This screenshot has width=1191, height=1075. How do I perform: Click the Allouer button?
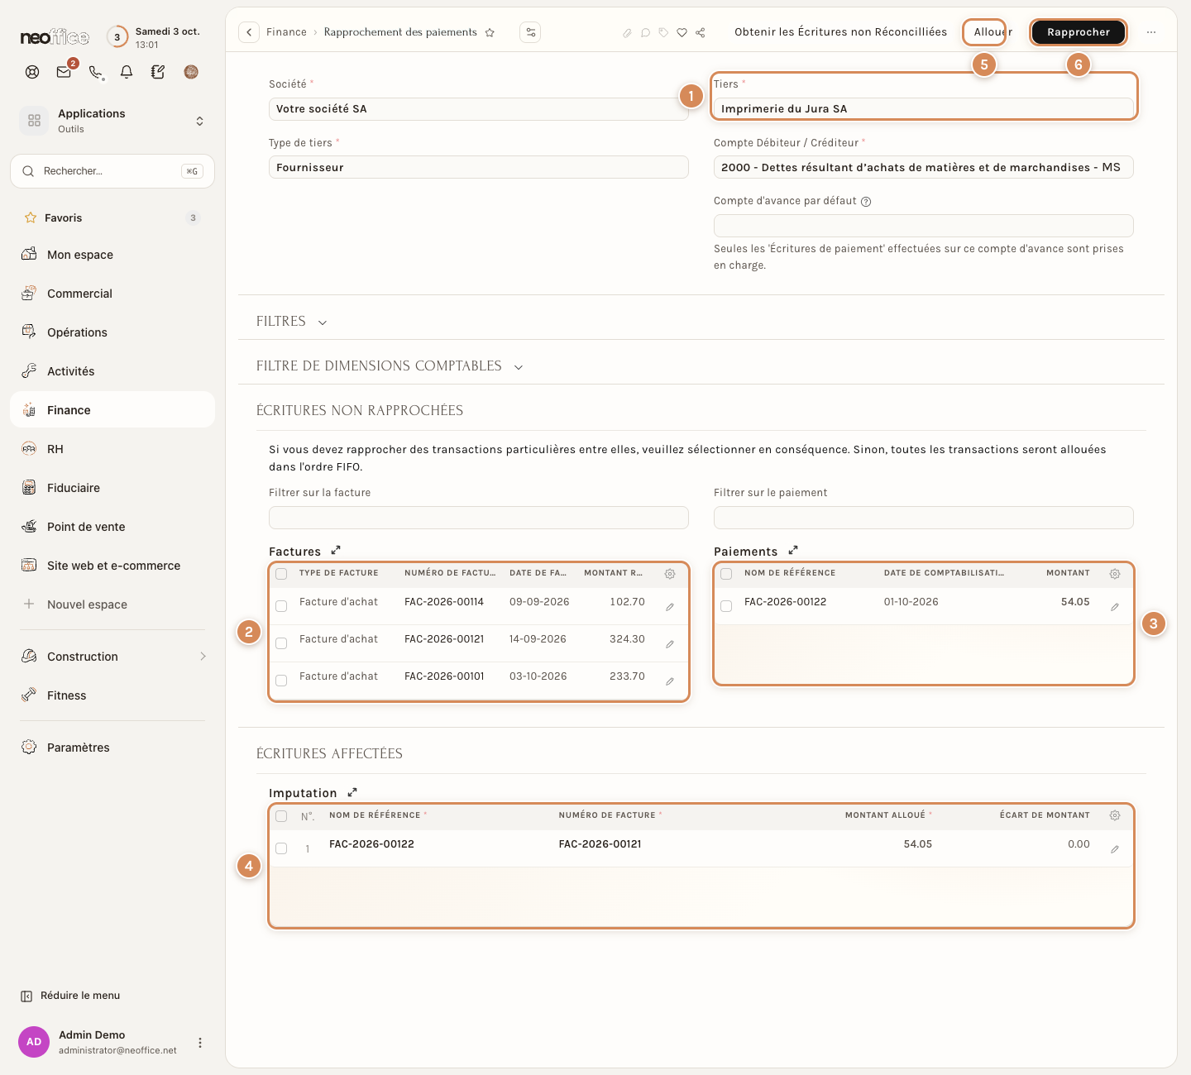coord(992,32)
